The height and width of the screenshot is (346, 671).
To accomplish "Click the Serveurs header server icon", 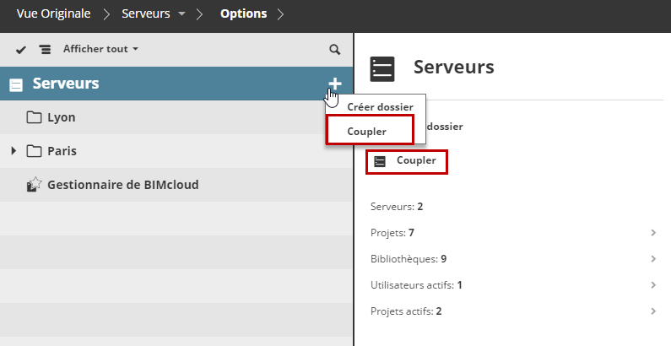I will (16, 84).
